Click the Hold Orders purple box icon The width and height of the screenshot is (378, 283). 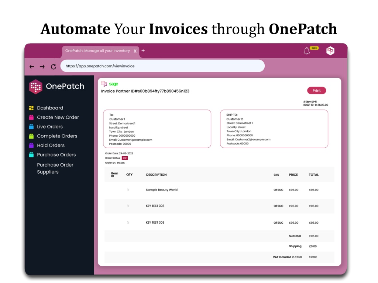(31, 145)
